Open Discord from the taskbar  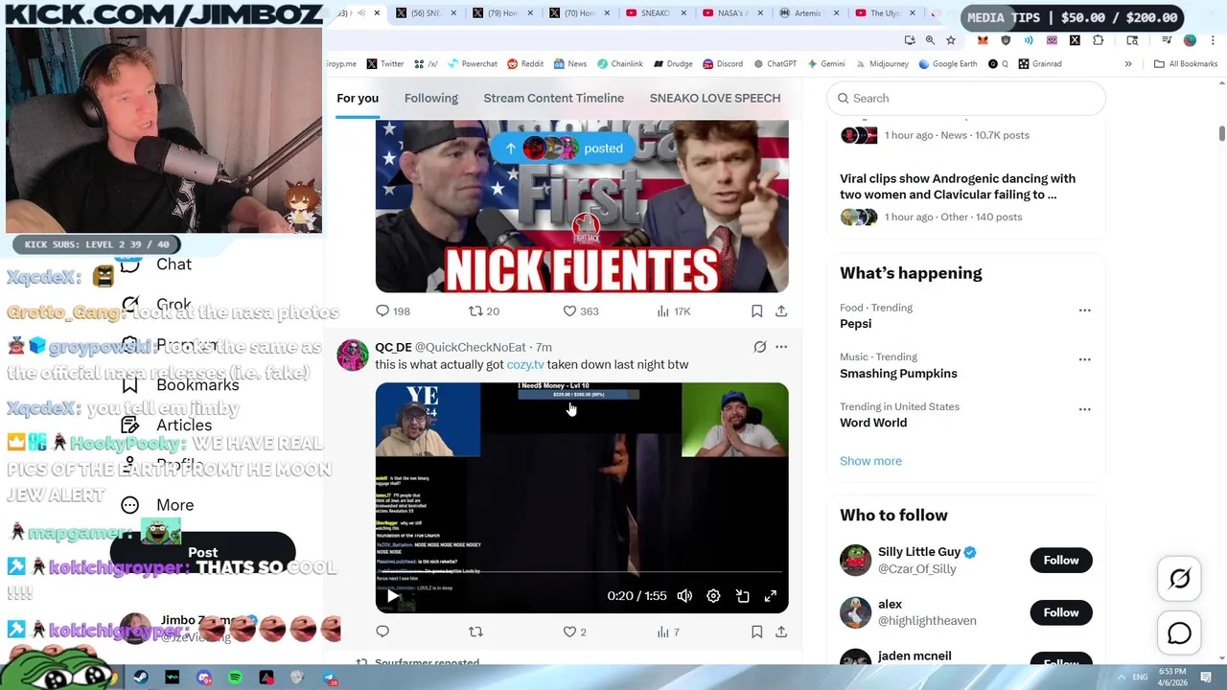point(204,678)
